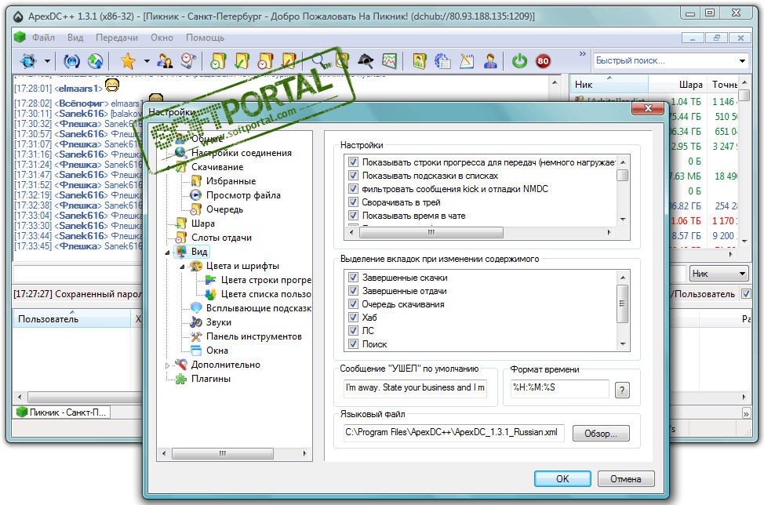Open favorite hubs star icon
The image size is (764, 505).
tap(128, 61)
